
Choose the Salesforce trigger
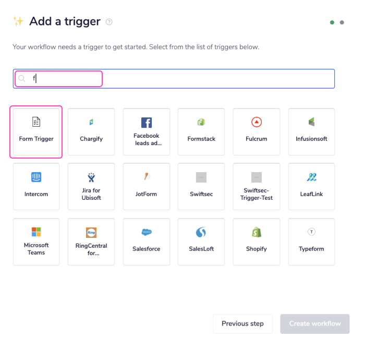pos(147,242)
